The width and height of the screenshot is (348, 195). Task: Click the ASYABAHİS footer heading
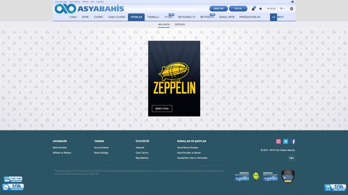click(x=60, y=141)
